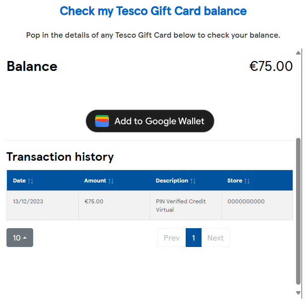Click the caret on the page size button
This screenshot has width=307, height=308.
(x=25, y=238)
